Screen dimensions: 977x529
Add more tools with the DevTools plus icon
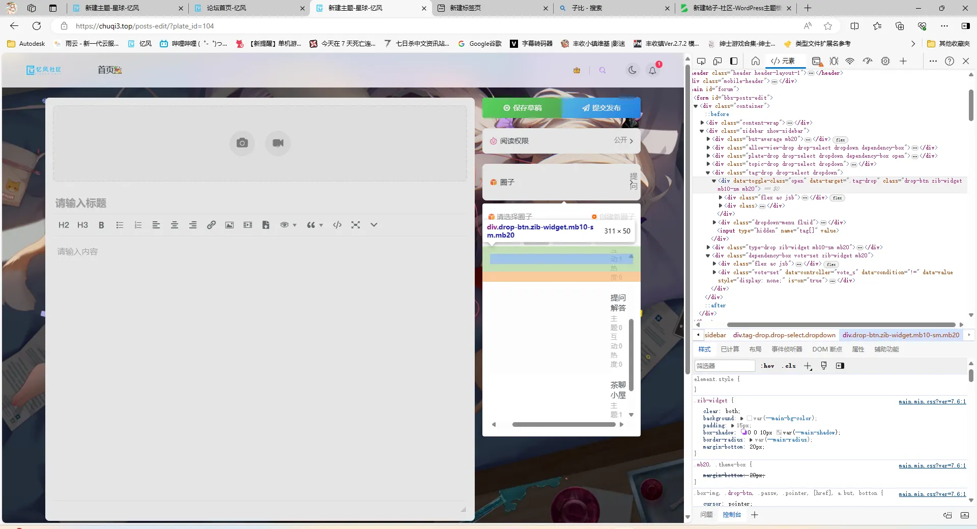pyautogui.click(x=903, y=61)
